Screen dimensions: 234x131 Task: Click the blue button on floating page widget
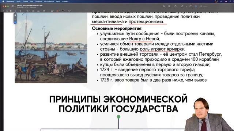pyautogui.click(x=15, y=22)
